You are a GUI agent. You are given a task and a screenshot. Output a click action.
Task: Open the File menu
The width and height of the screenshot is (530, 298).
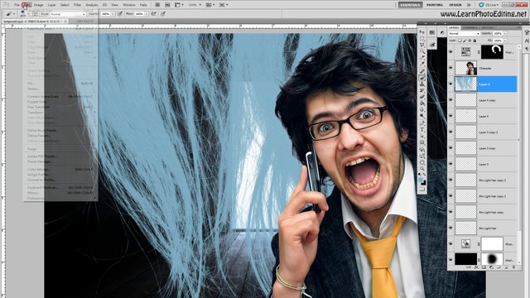pos(17,5)
